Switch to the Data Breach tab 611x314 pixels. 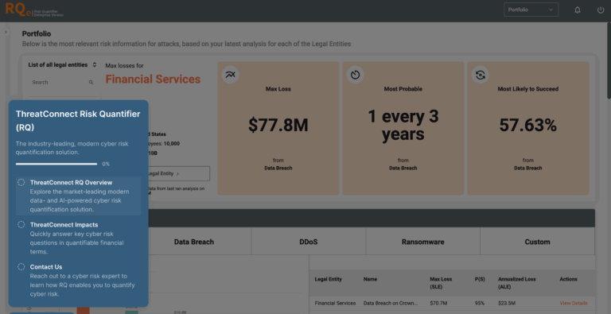pos(194,242)
